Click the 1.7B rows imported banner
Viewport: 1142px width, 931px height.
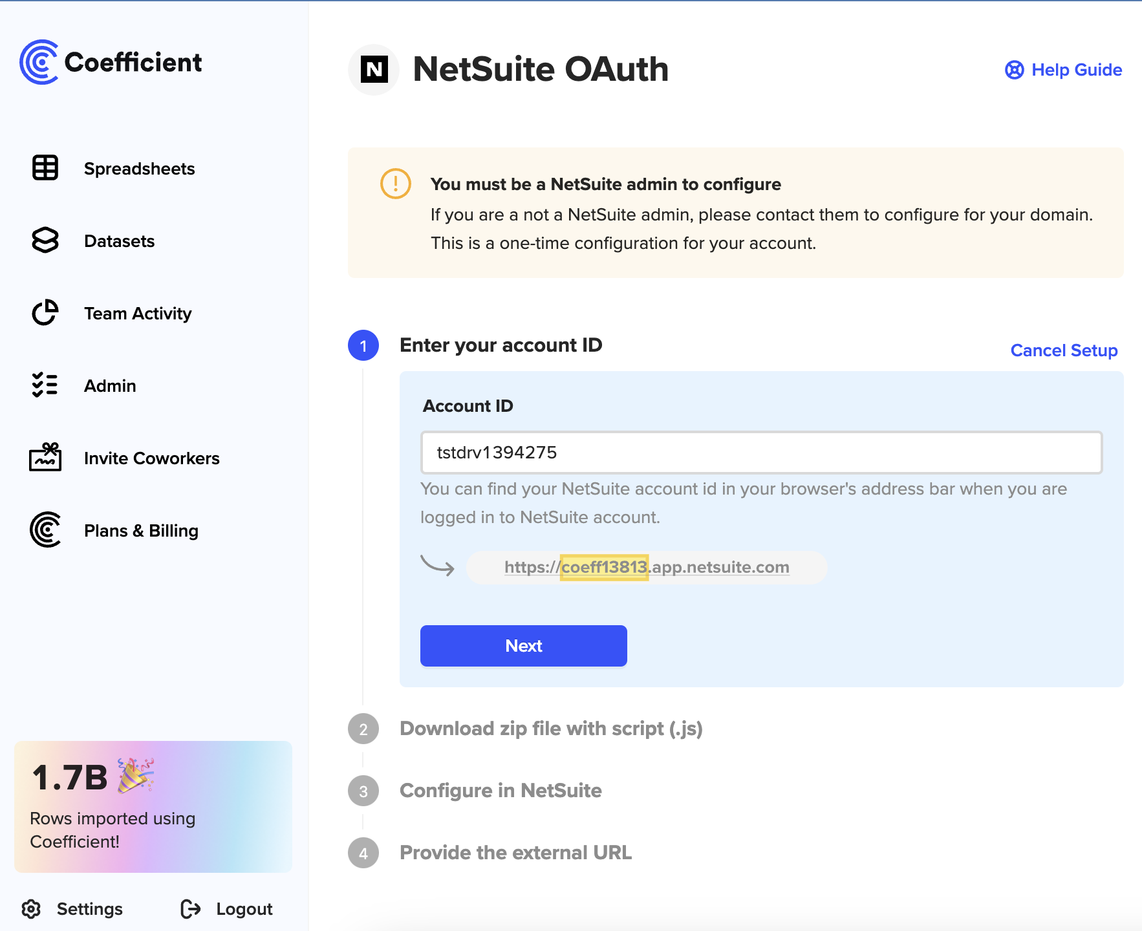coord(153,807)
